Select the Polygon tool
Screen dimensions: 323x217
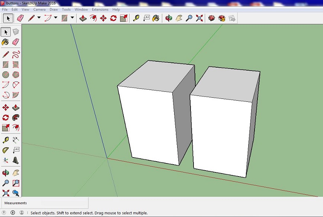[x=16, y=75]
